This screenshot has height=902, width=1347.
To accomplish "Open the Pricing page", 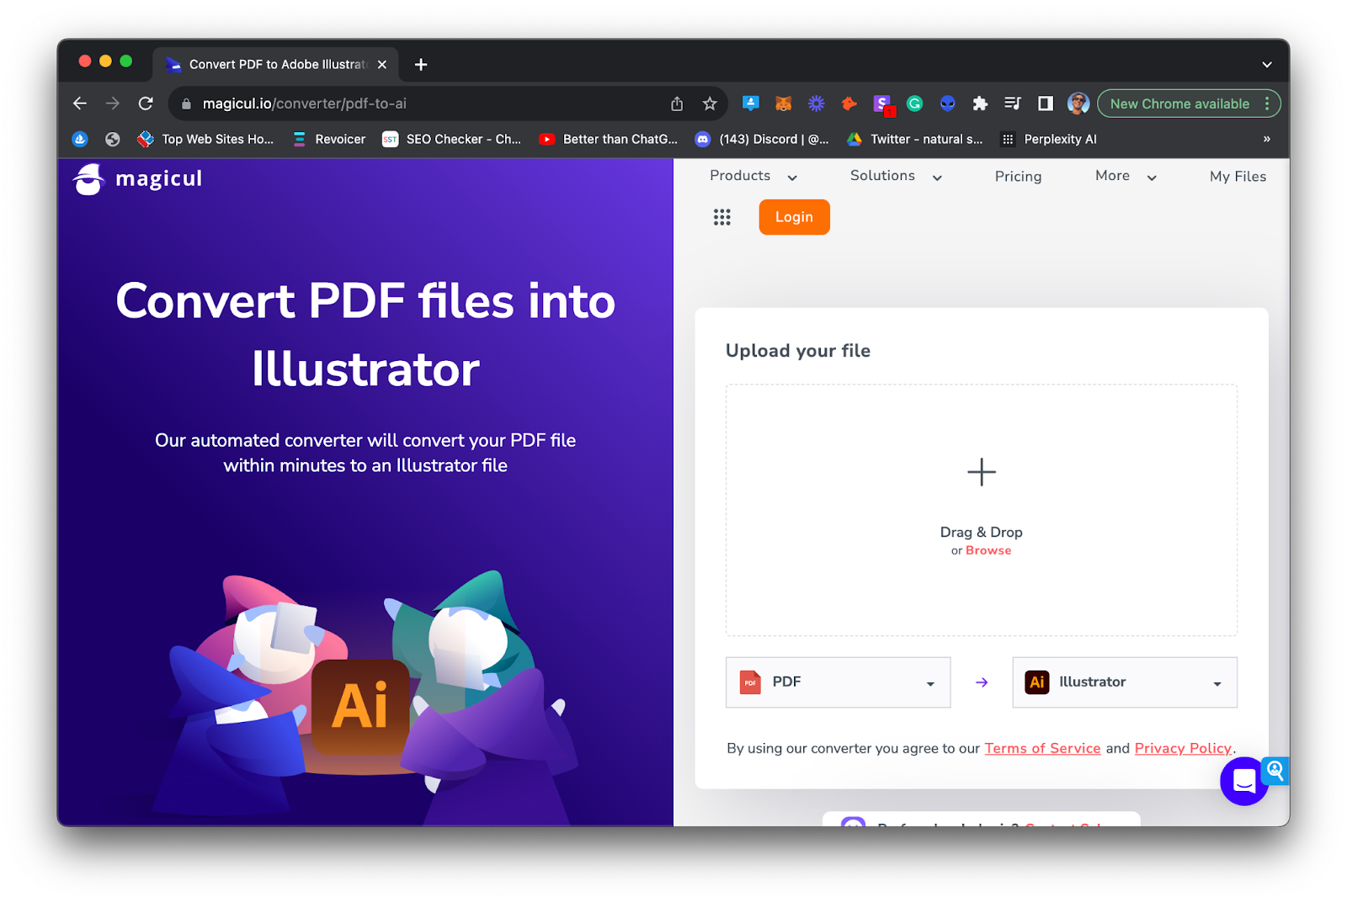I will [x=1018, y=177].
